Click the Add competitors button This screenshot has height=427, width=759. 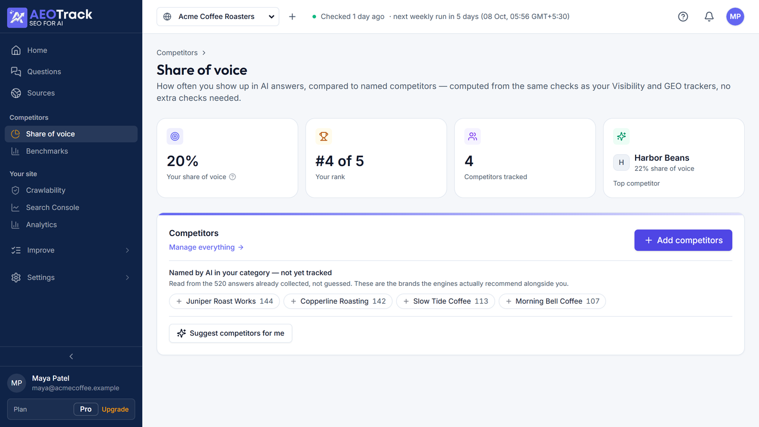[683, 240]
